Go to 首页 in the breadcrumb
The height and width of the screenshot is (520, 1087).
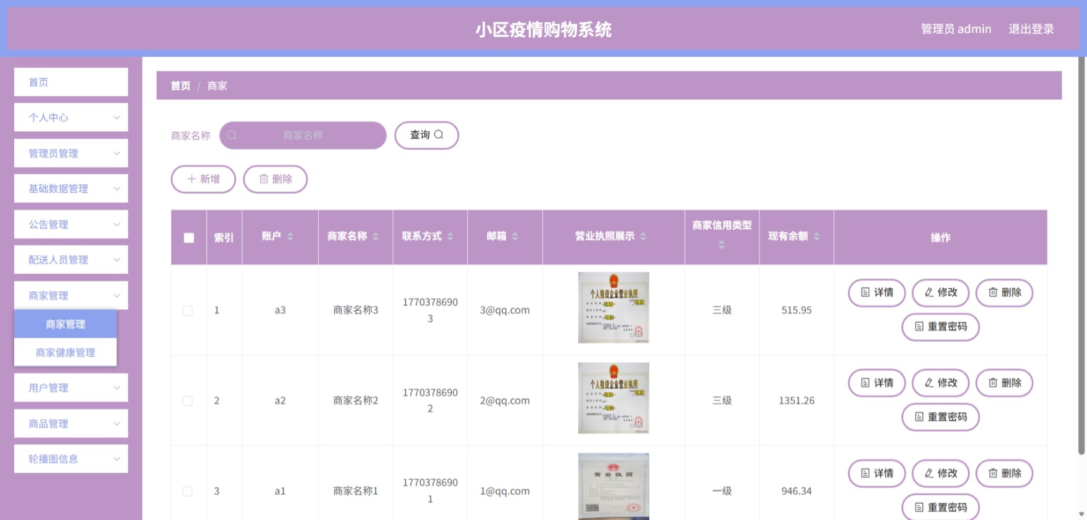click(181, 86)
